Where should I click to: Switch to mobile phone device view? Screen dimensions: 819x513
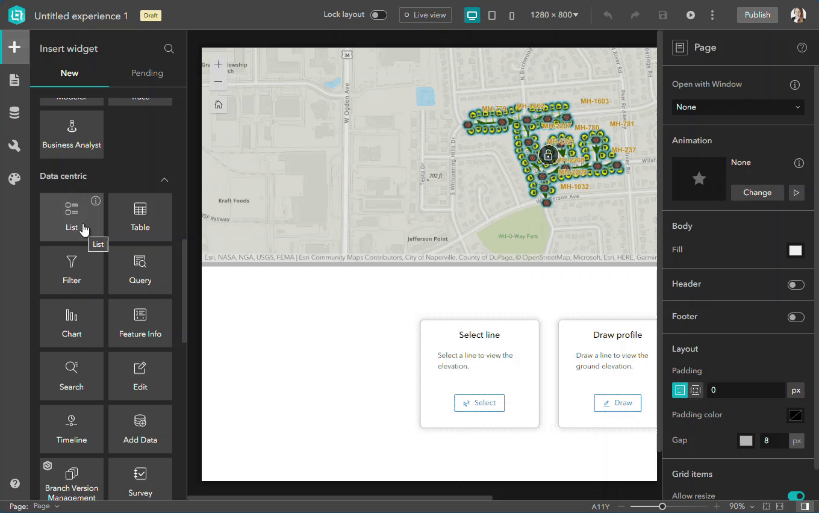click(512, 15)
